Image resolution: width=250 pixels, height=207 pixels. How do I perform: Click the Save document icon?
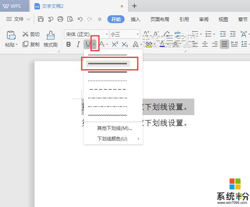click(41, 19)
